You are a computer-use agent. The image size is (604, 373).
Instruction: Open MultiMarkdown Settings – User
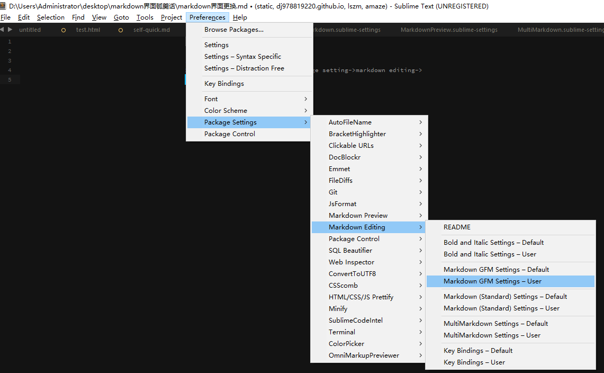pos(492,335)
